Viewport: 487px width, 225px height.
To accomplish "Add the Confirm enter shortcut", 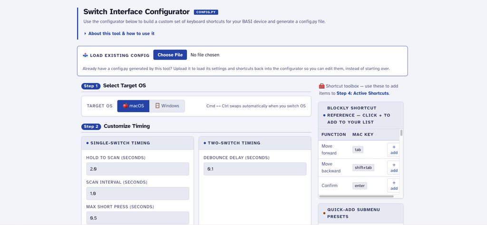I will pos(394,186).
